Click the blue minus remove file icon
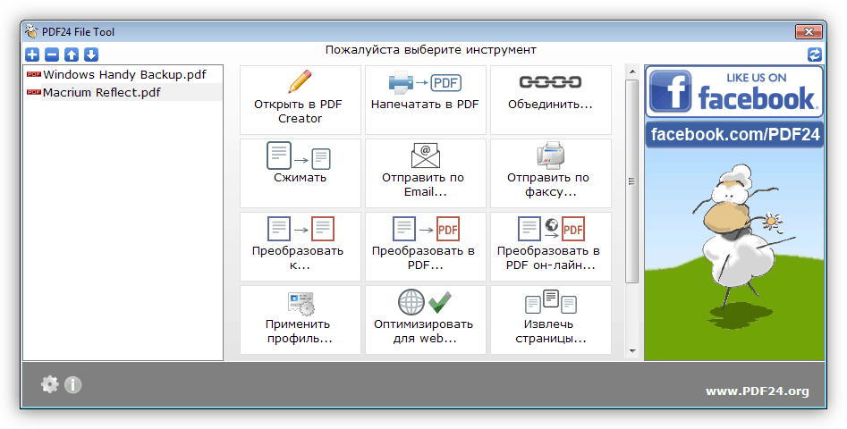 tap(52, 55)
